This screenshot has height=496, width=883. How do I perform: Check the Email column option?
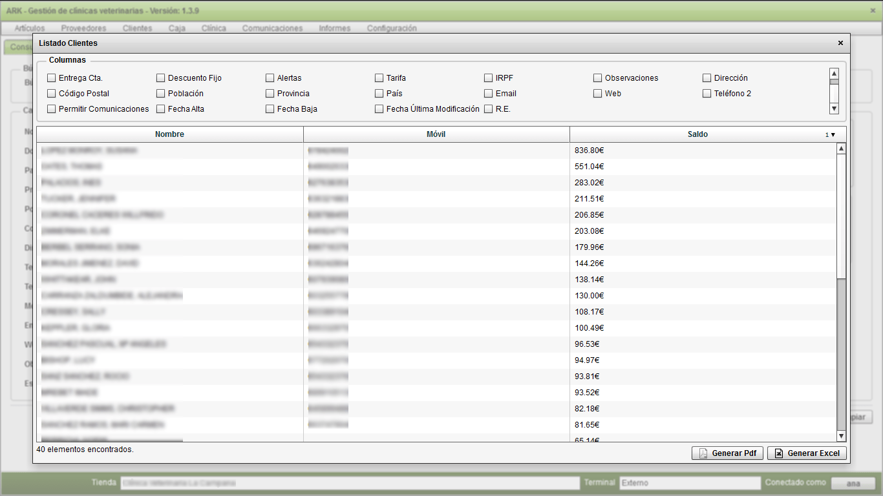tap(489, 94)
